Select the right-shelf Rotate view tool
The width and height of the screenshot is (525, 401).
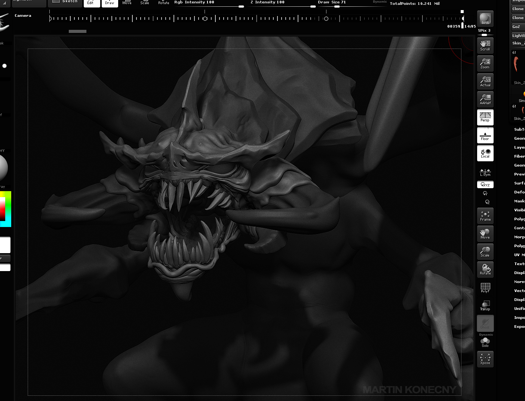point(485,270)
